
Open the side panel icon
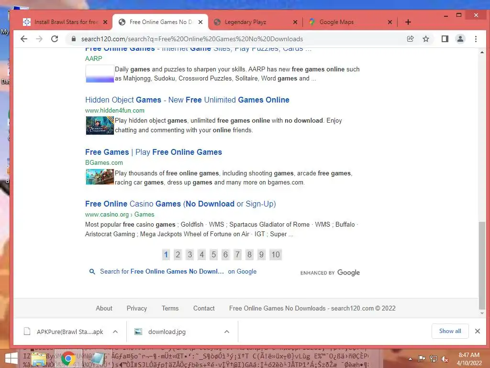[x=445, y=39]
